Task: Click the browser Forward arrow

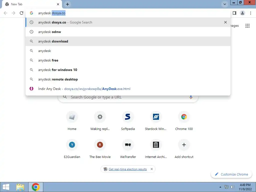Action: [x=13, y=13]
